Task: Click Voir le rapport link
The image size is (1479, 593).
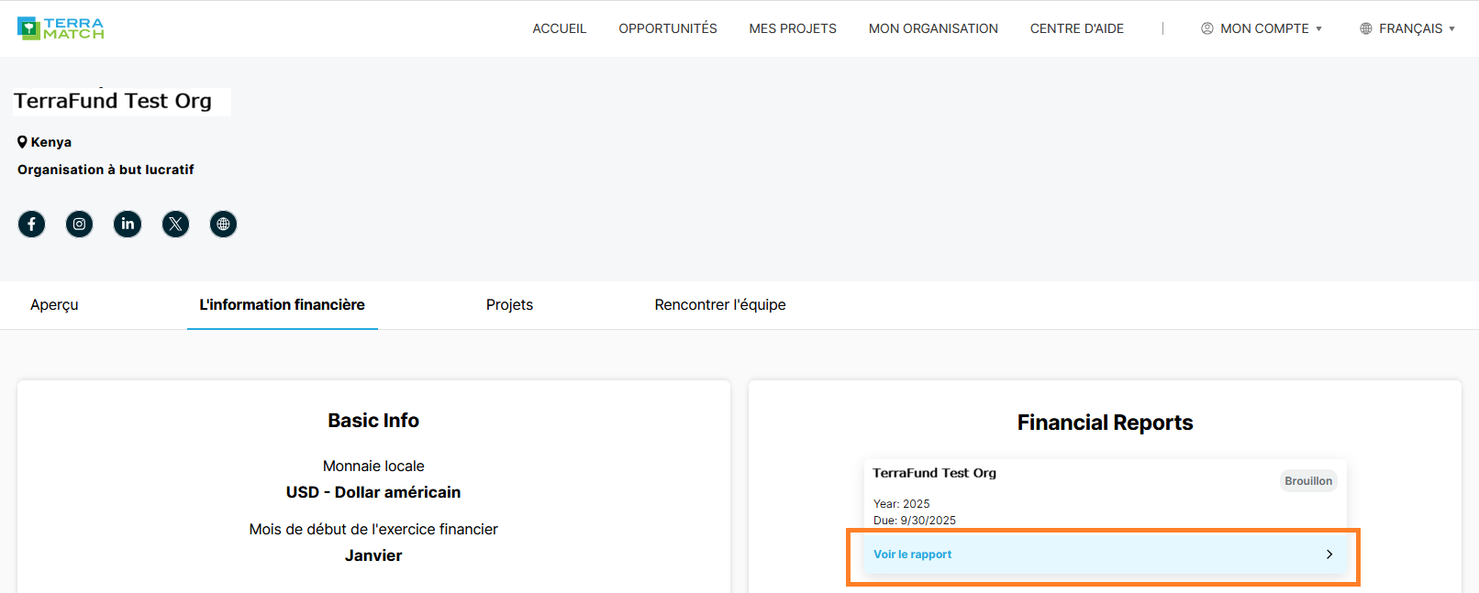Action: pos(913,555)
